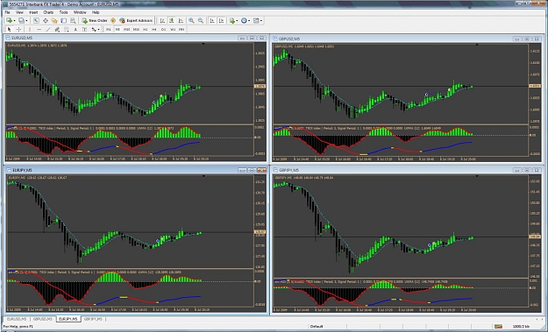Set timeframe to H4
This screenshot has width=548, height=332.
[154, 30]
